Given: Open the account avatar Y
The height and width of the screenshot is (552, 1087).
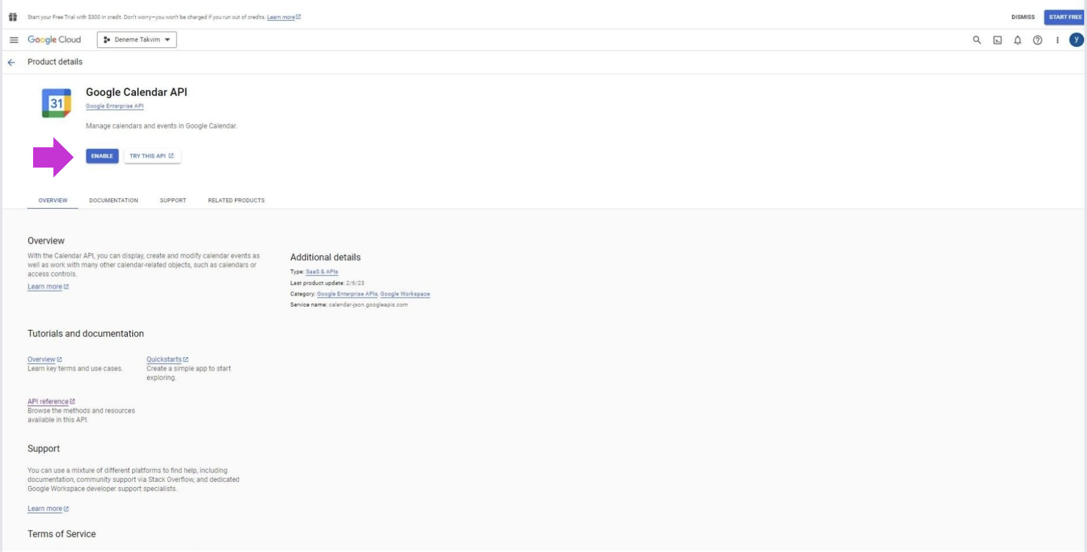Looking at the screenshot, I should pos(1076,39).
